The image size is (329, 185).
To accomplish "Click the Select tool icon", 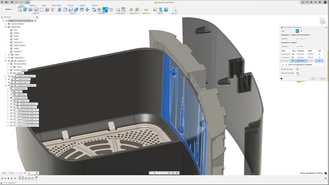I will tap(174, 10).
